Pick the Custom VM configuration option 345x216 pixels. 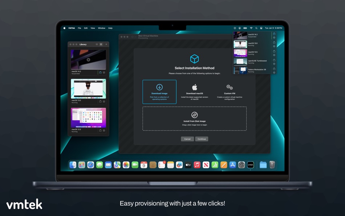coord(230,92)
